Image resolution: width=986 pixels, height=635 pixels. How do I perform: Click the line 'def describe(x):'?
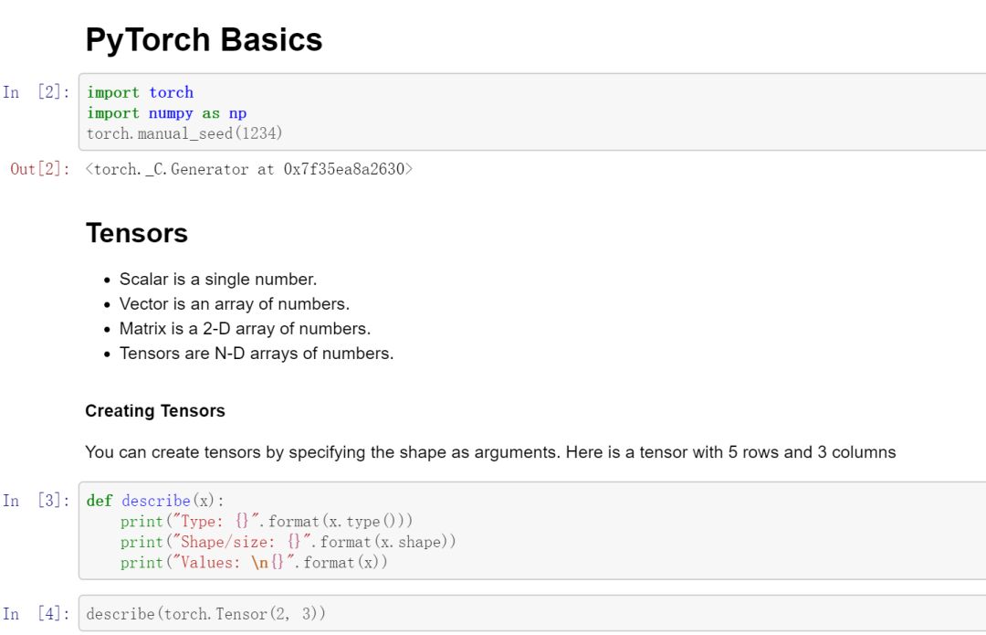pos(155,501)
